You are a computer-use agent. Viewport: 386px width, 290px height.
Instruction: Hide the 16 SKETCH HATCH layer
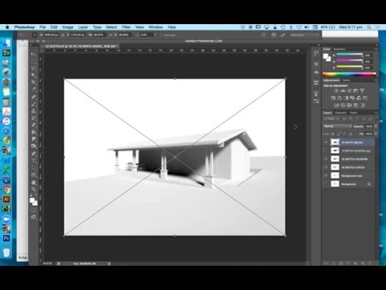(326, 168)
